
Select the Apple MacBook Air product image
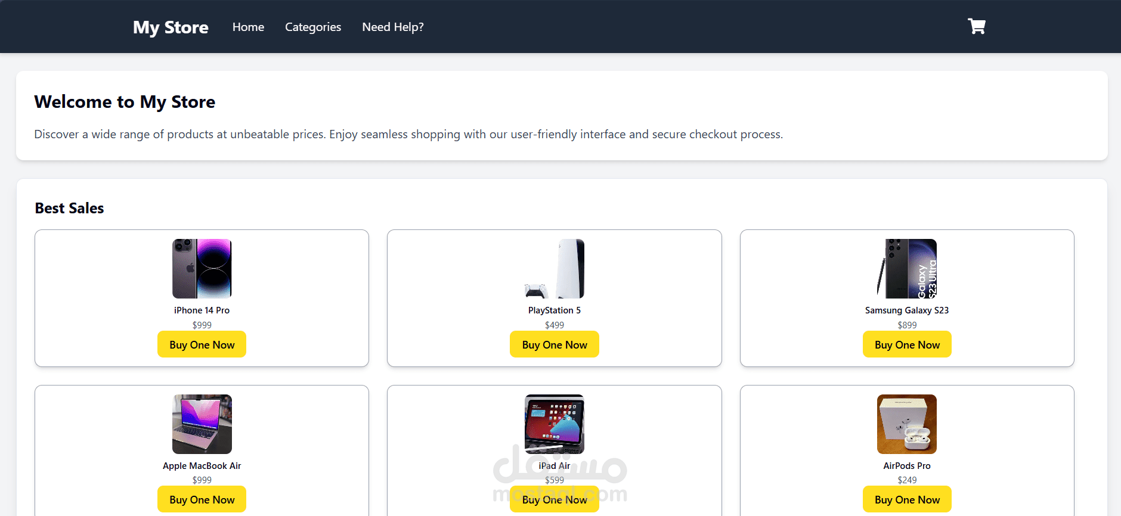pos(202,424)
